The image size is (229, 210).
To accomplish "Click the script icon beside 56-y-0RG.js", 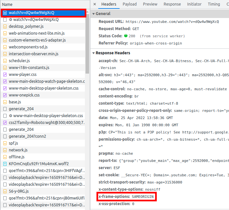I will (5, 191).
